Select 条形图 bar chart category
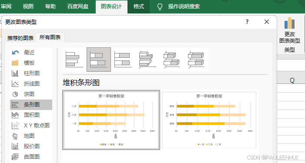 [31, 105]
